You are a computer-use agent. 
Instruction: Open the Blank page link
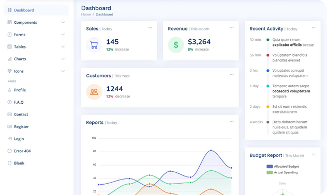pos(36,163)
